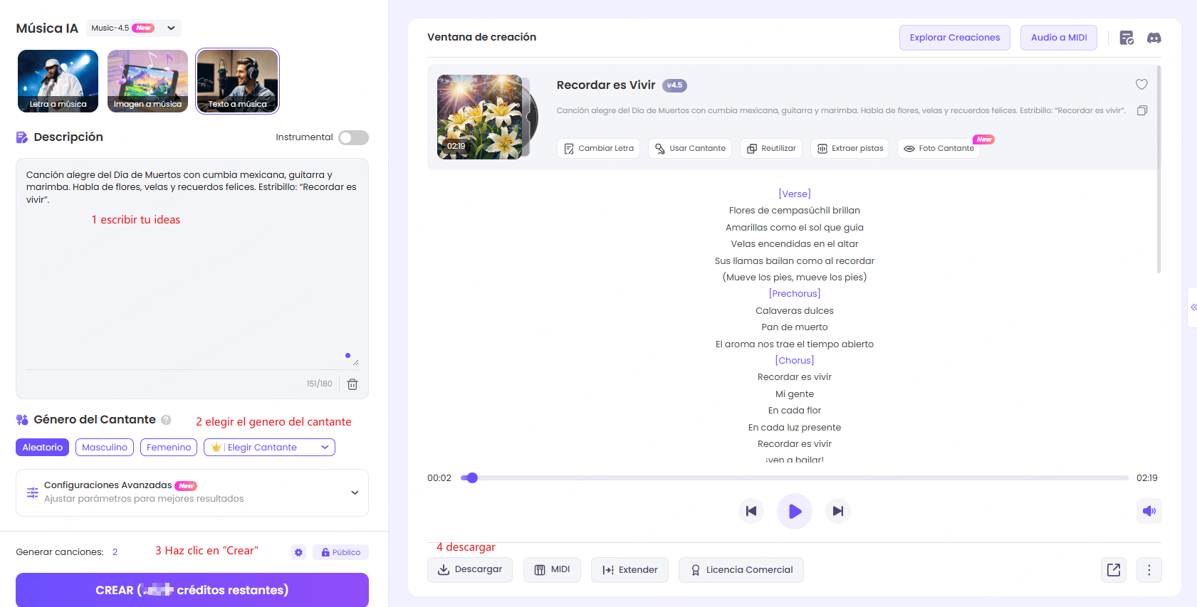
Task: Click Cambiar Letra button
Action: coord(598,148)
